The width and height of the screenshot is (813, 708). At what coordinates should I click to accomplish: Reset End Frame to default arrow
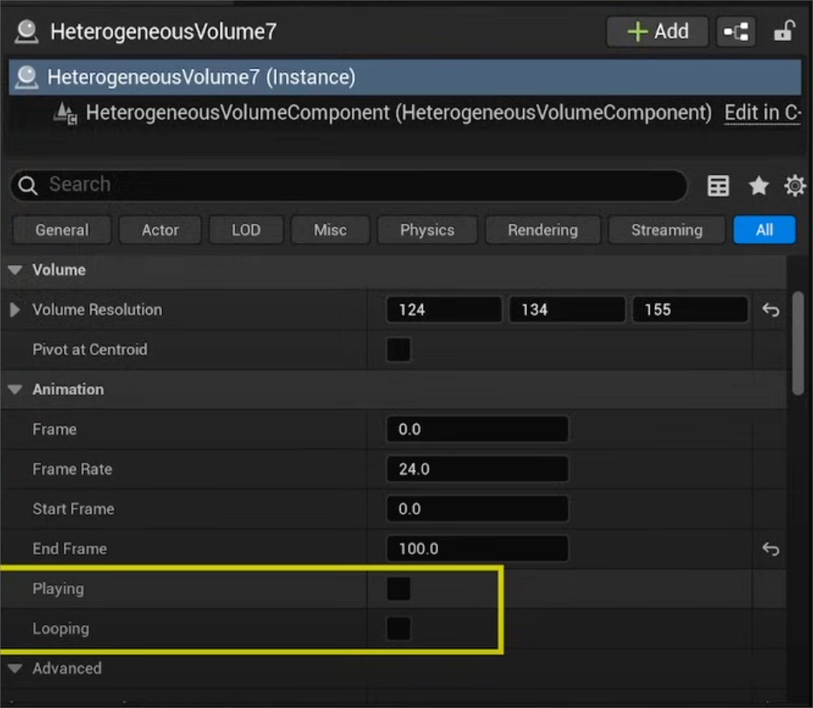click(x=771, y=549)
